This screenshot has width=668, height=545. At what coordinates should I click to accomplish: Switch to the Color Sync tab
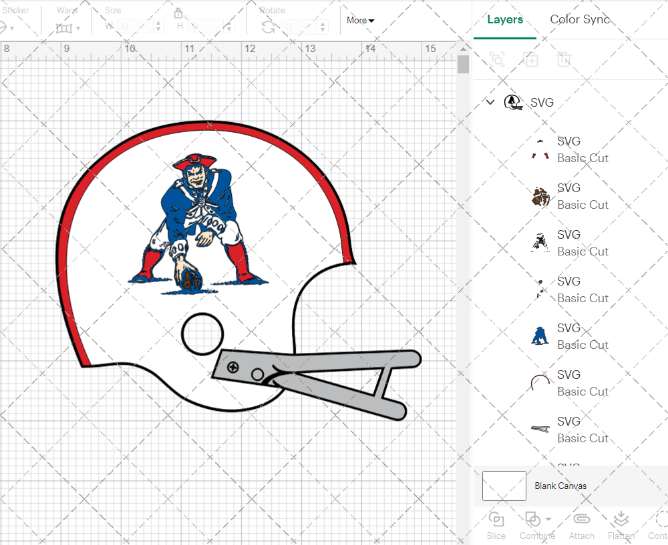tap(580, 19)
